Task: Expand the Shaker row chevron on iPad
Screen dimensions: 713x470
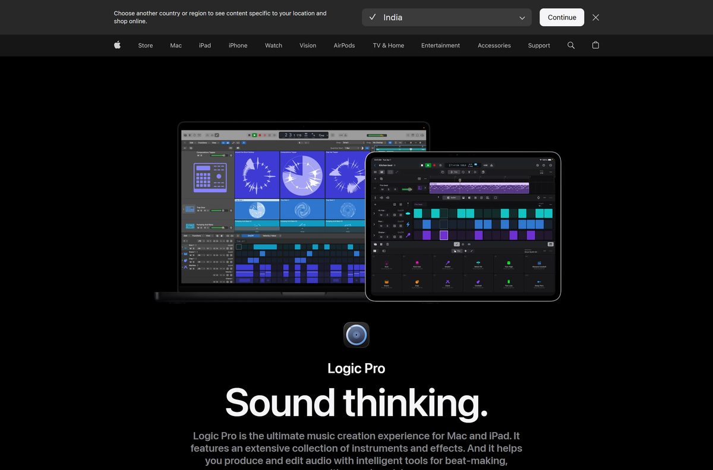Action: (x=374, y=235)
